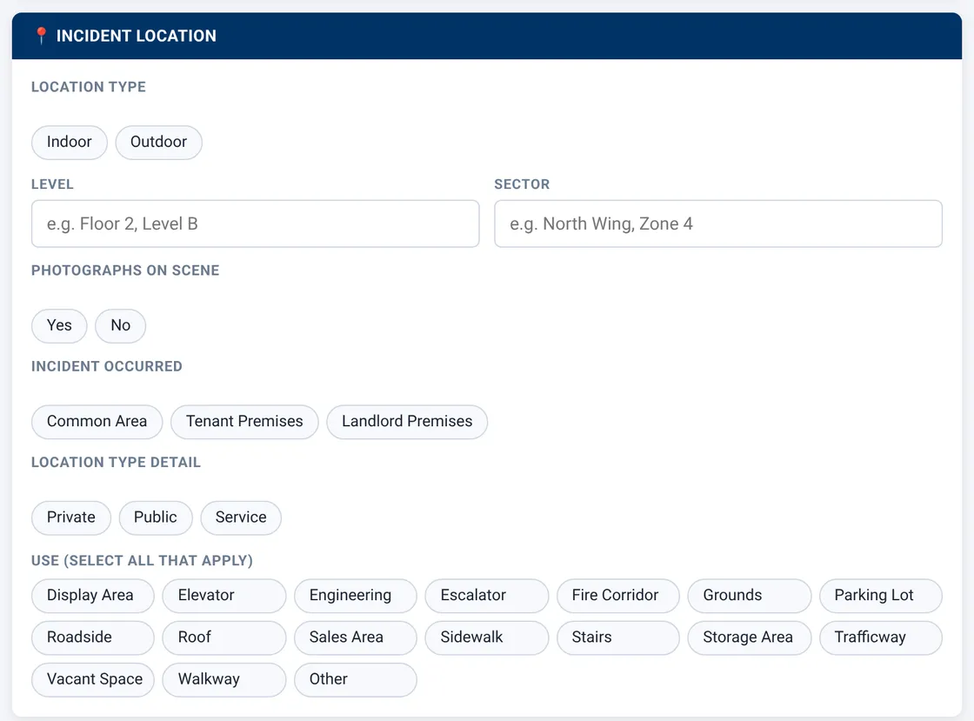Toggle the Sidewalk use chip
This screenshot has height=721, width=974.
click(487, 638)
